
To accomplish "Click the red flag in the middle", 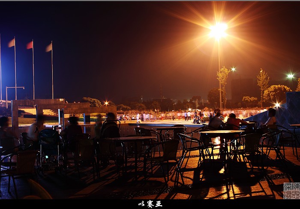I will tap(30, 45).
